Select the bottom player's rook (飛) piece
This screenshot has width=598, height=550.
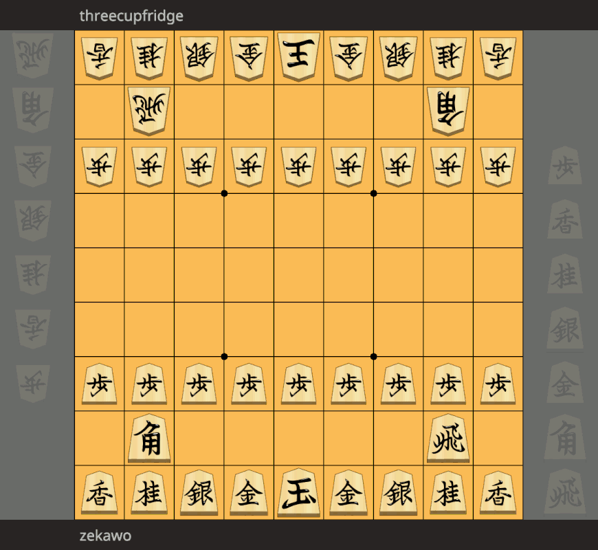(448, 438)
